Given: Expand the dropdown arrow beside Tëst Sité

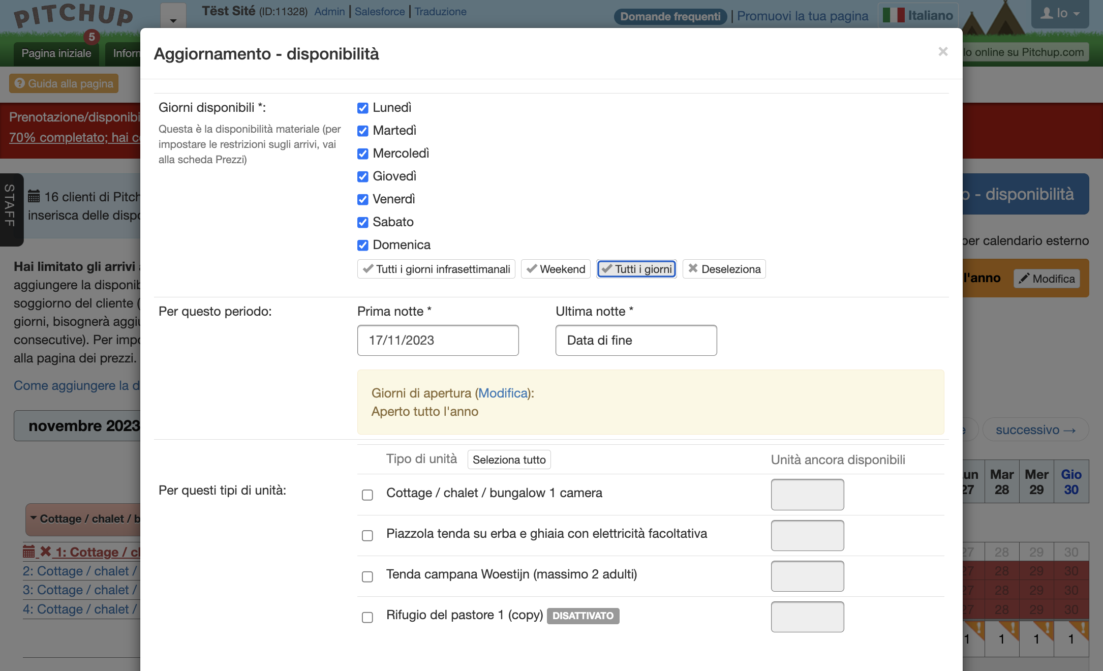Looking at the screenshot, I should point(173,16).
